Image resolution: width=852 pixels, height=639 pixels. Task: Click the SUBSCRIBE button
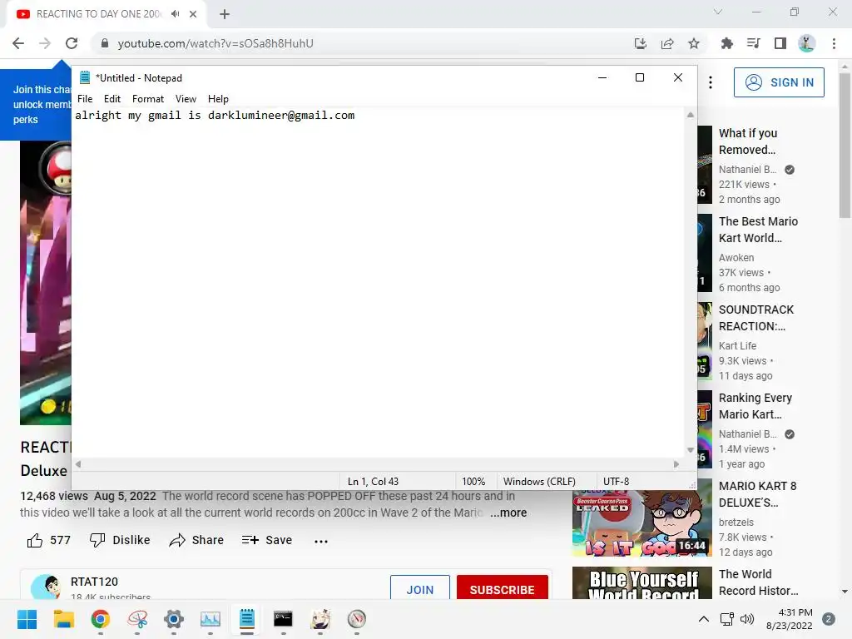point(502,588)
